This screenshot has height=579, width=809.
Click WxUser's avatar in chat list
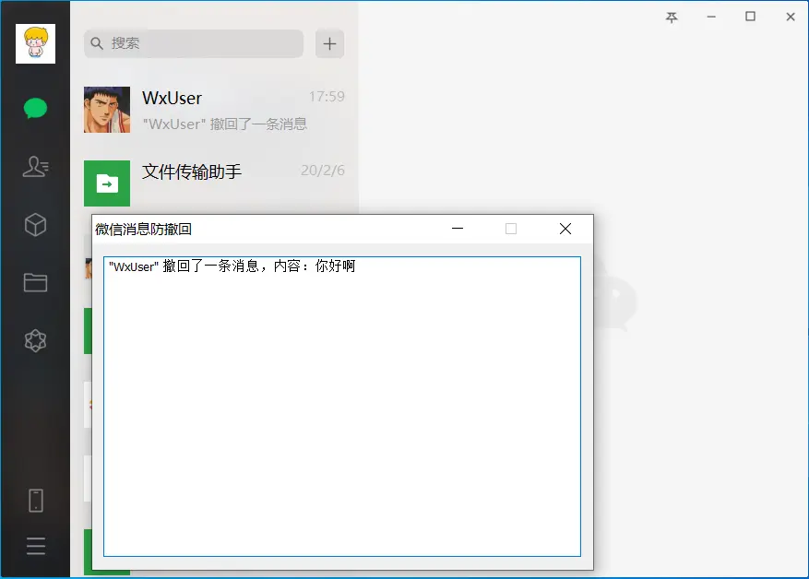(x=107, y=110)
